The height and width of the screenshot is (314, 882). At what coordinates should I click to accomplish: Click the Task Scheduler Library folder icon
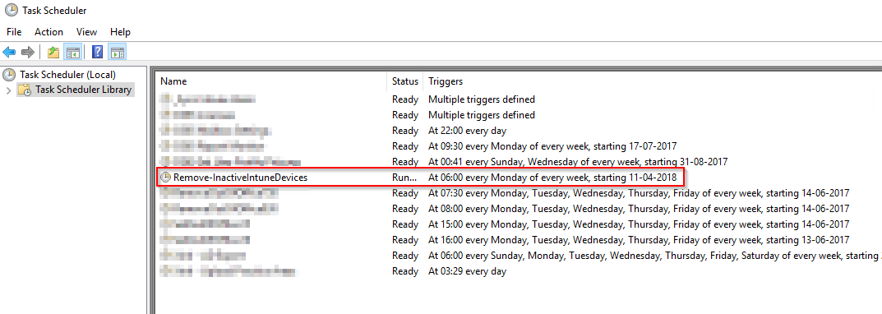coord(25,90)
